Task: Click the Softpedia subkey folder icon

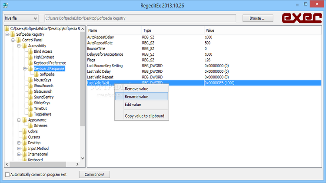Action: (37, 74)
